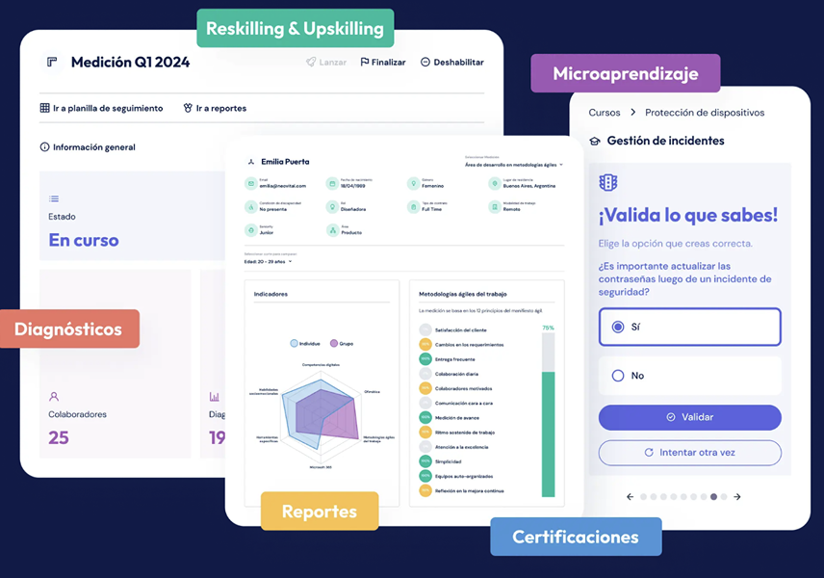This screenshot has height=578, width=824.
Task: Open Ir a reportes link
Action: tap(215, 108)
